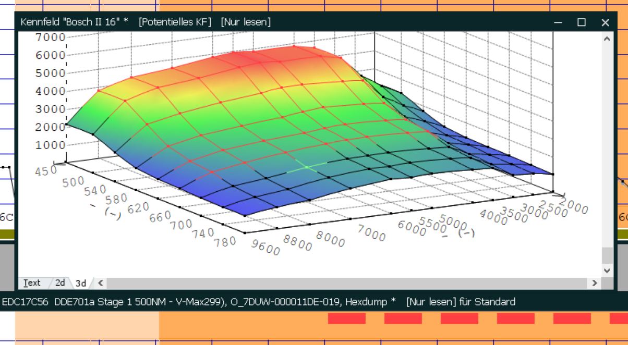
Task: Click the first red block in hexdump
Action: [346, 318]
